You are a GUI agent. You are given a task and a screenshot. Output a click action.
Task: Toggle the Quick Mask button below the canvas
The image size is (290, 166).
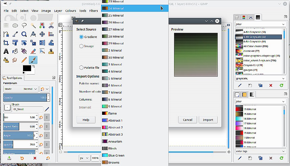(x=61, y=152)
